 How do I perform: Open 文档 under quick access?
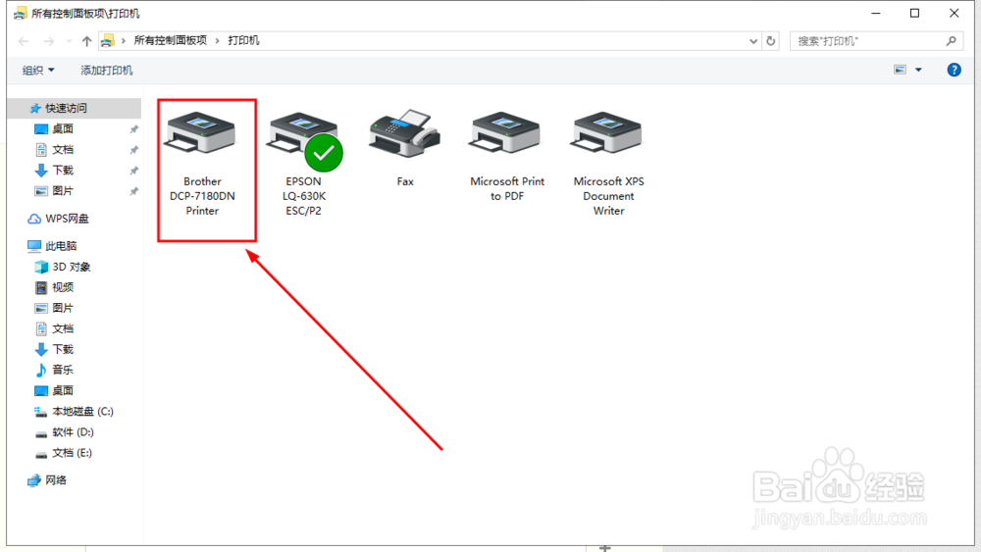(54, 149)
